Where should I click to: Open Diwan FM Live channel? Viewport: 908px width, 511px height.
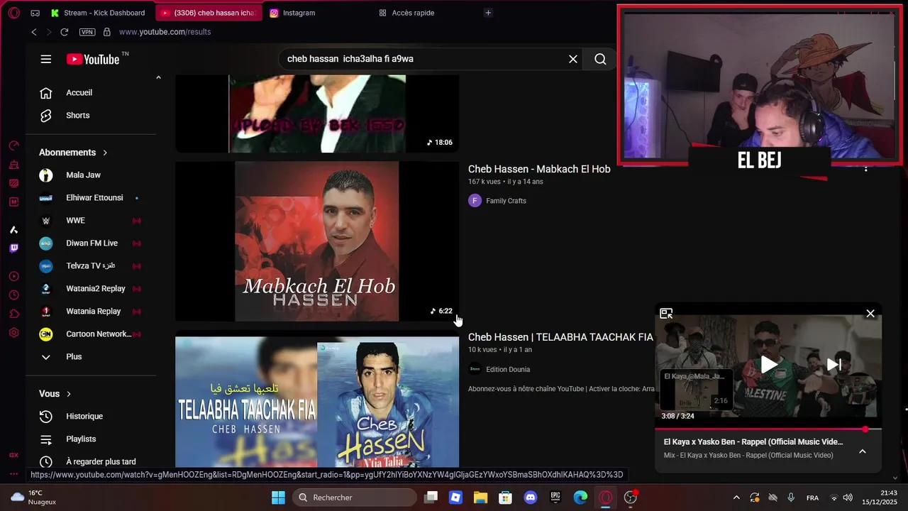point(92,243)
